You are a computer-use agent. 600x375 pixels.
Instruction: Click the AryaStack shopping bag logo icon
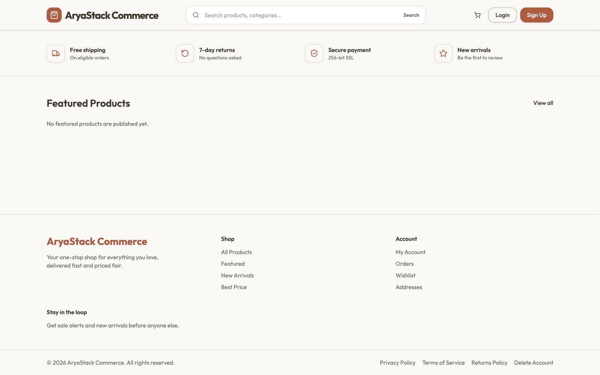coord(54,15)
